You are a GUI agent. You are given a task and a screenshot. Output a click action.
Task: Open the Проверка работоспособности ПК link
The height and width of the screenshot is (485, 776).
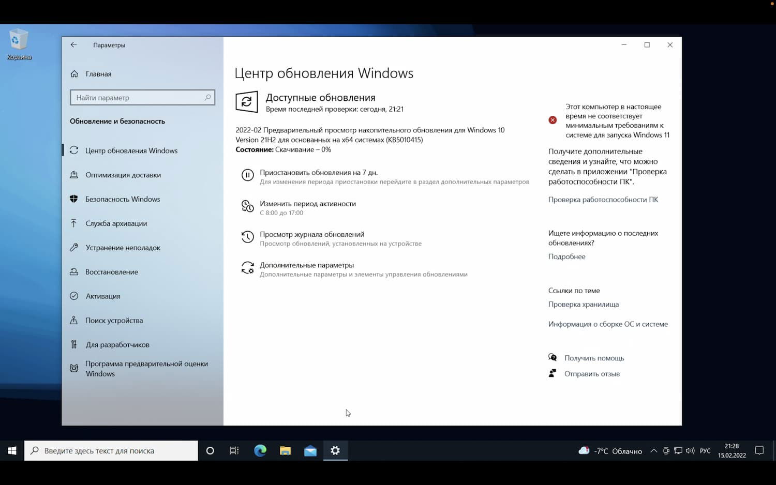(603, 200)
